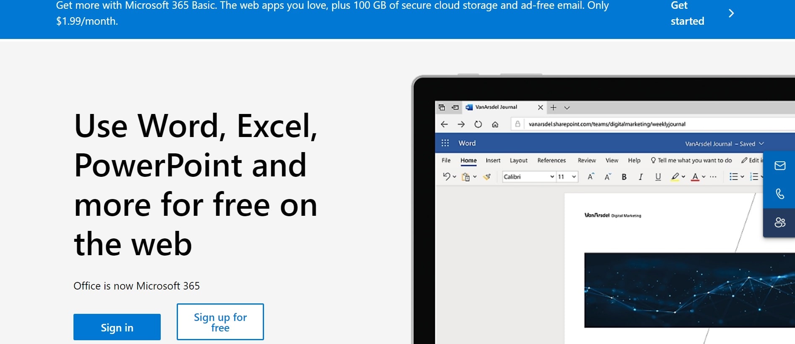Click the chevron arrow beside Get started
The width and height of the screenshot is (795, 344).
click(x=731, y=13)
